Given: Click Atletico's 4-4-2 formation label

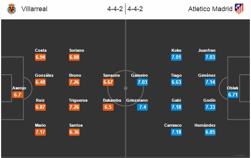Looking at the screenshot, I should (x=135, y=9).
